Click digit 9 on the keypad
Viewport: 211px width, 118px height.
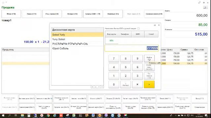(137, 59)
